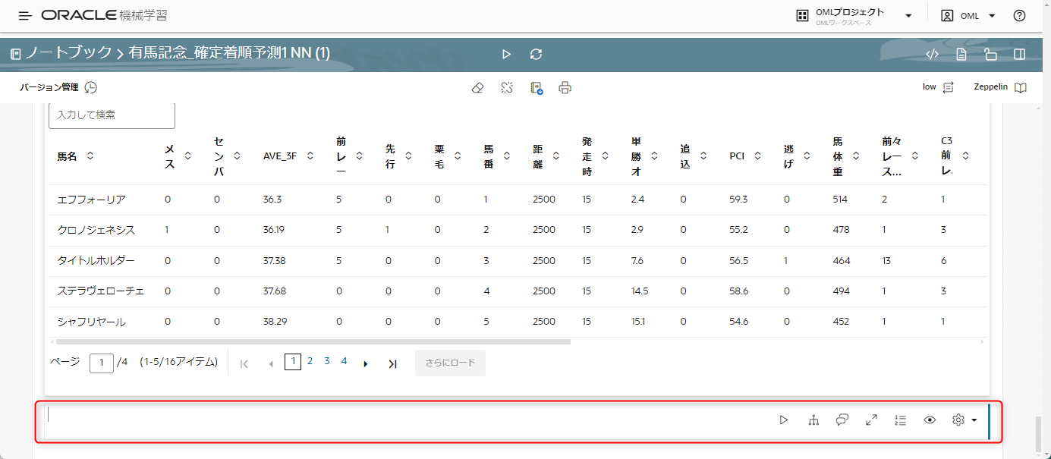
Task: Click the split layout icon in header
Action: click(1020, 54)
